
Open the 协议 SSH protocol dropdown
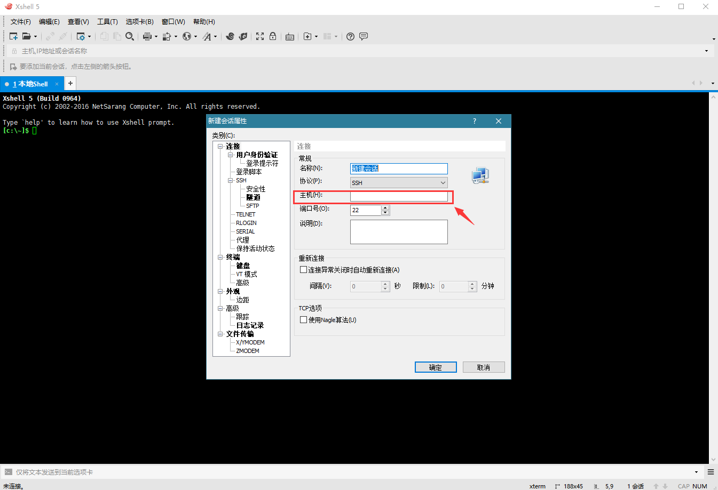[399, 182]
